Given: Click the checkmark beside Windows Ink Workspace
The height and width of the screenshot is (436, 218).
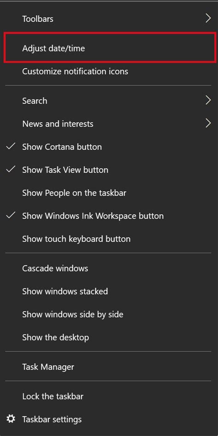Looking at the screenshot, I should tap(11, 215).
